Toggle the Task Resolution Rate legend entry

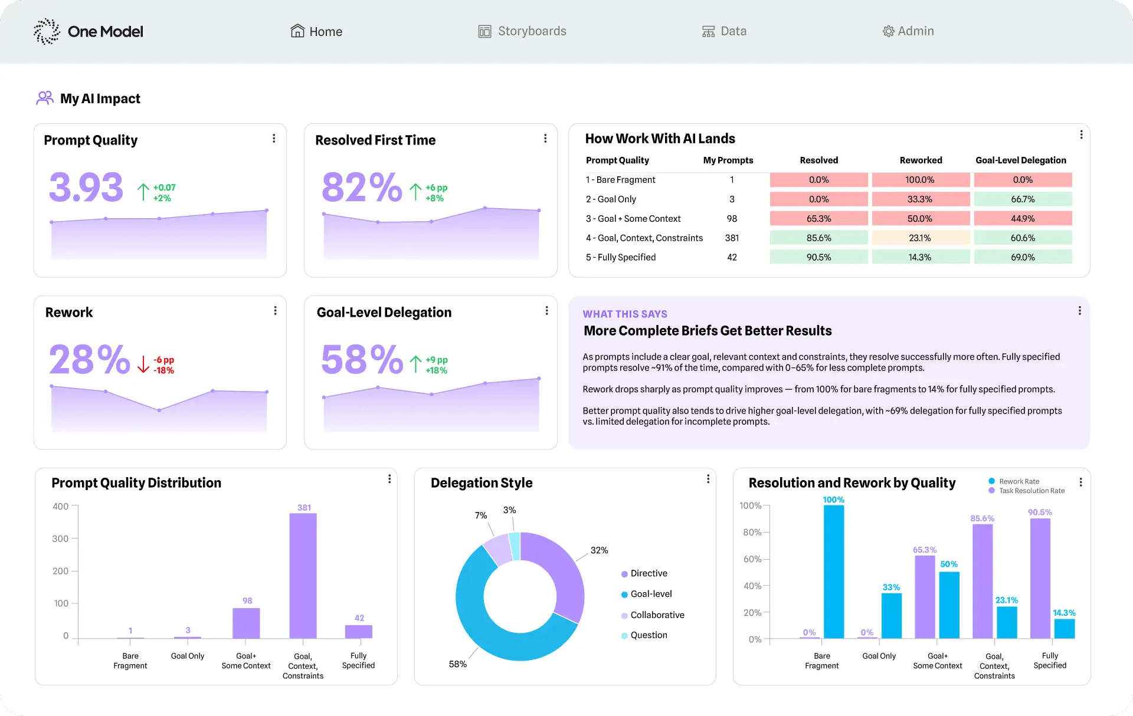point(1027,491)
